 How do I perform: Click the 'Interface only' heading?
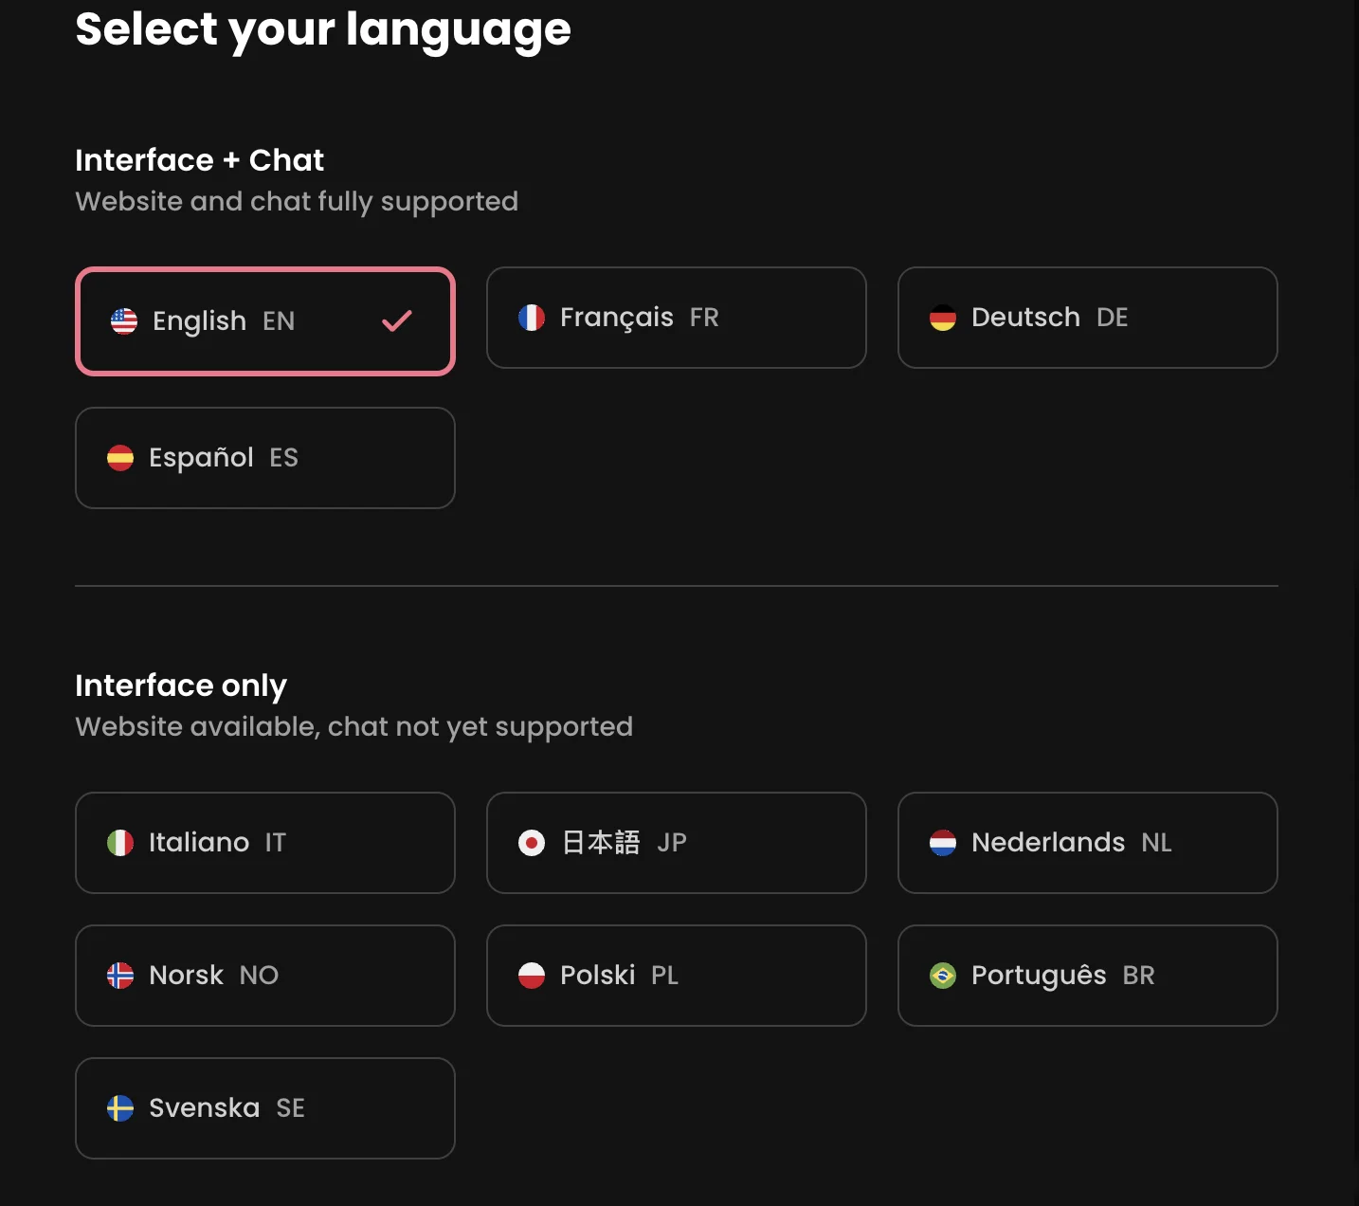(181, 685)
